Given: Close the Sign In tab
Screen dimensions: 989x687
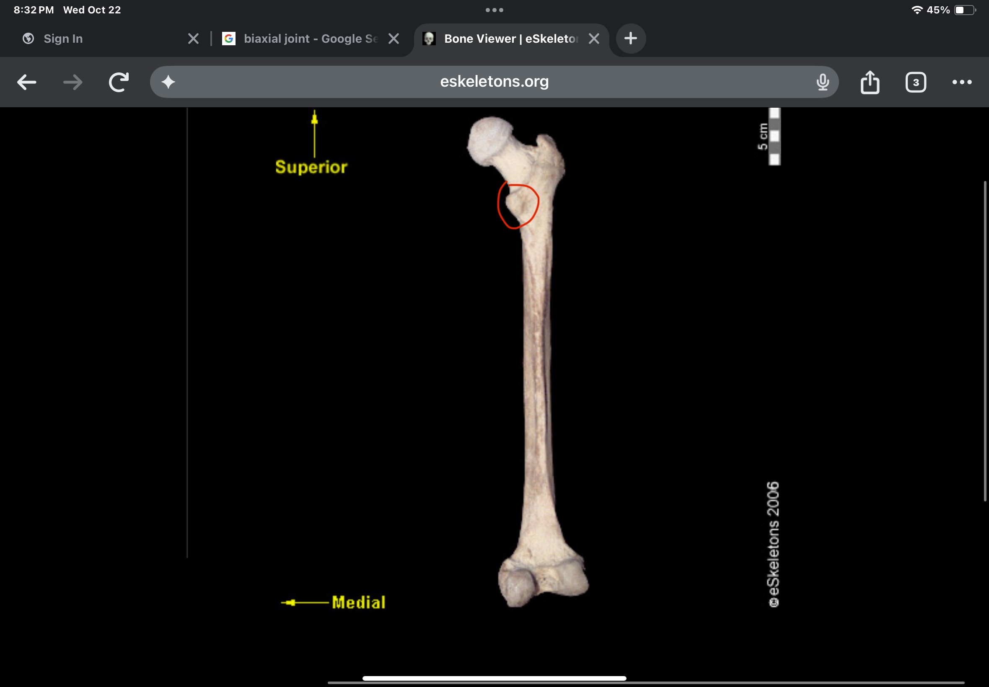Looking at the screenshot, I should pos(193,39).
